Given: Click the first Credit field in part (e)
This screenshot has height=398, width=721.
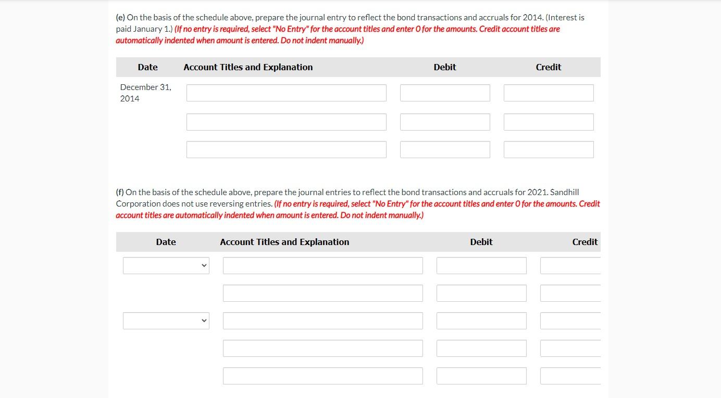Looking at the screenshot, I should [x=548, y=93].
